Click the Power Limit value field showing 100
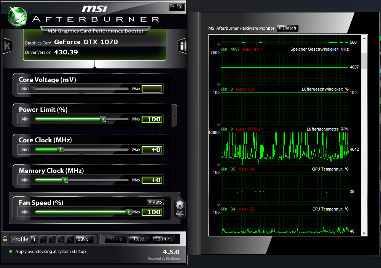381x268 pixels. [152, 119]
